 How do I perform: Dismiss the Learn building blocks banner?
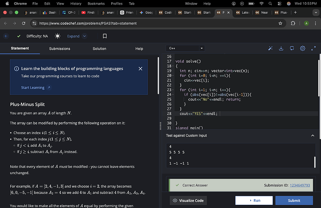[140, 69]
